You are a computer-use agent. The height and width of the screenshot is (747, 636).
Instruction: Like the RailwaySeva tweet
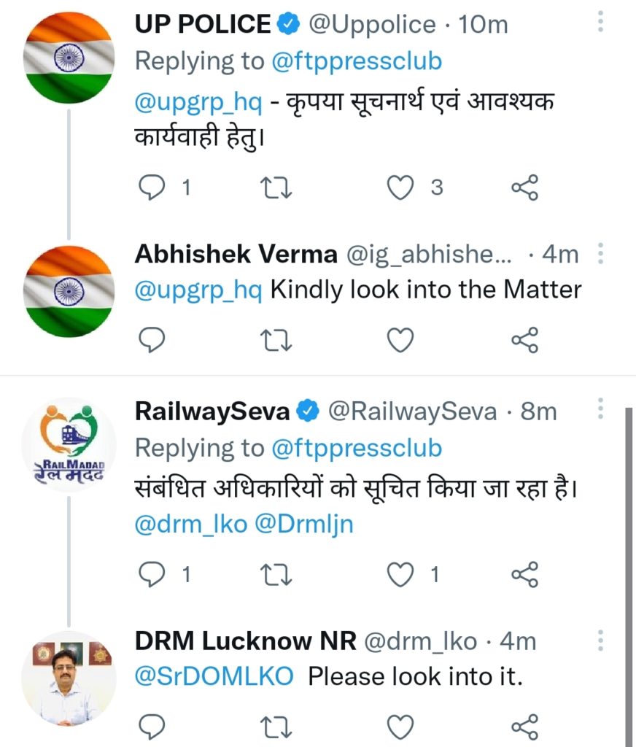click(x=400, y=575)
